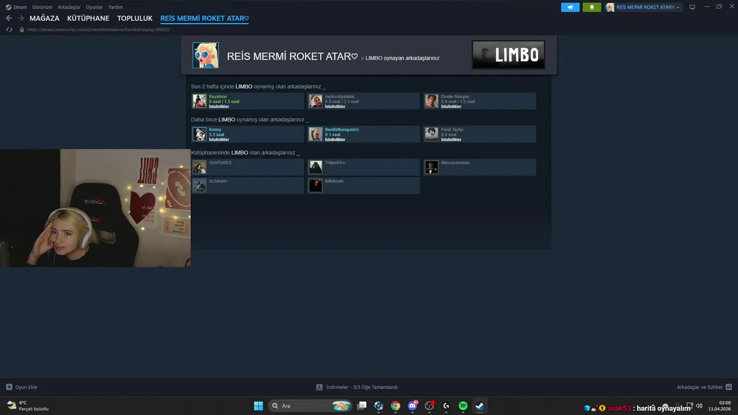Click the Steam taskbar icon
This screenshot has width=738, height=415.
pyautogui.click(x=480, y=406)
